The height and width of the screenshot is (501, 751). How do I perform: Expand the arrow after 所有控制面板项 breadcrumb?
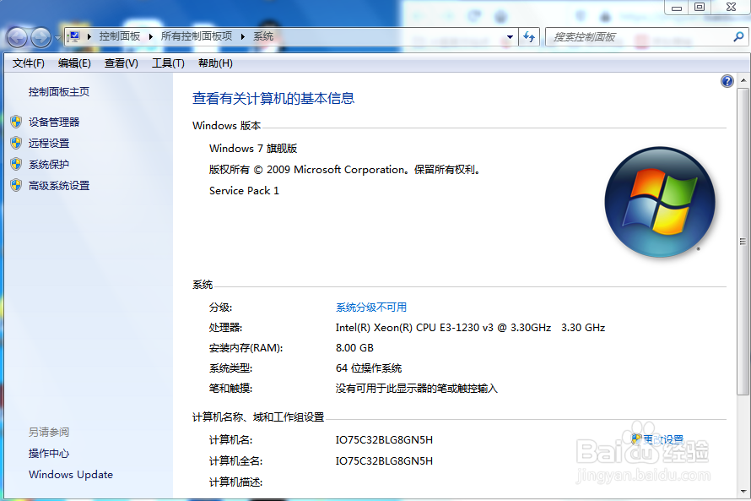(243, 36)
